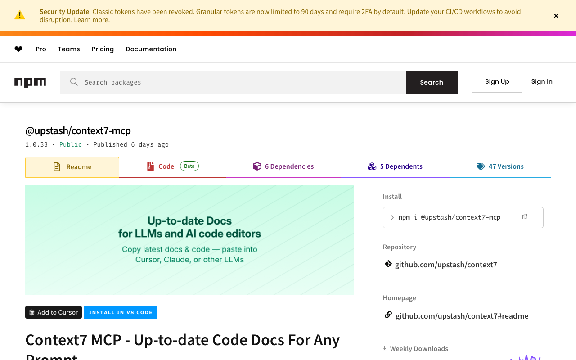Open the Pro menu item
This screenshot has height=360, width=576.
[41, 49]
